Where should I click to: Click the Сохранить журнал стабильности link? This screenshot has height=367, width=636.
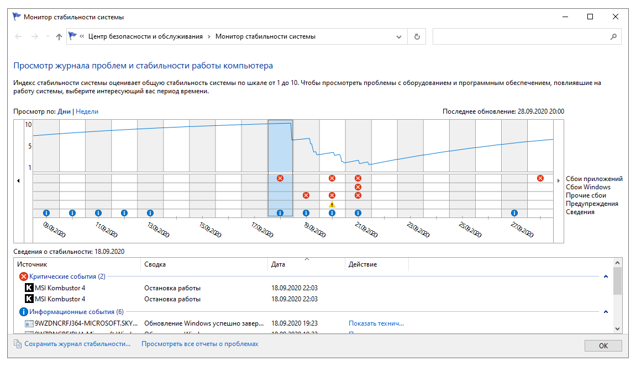point(77,344)
